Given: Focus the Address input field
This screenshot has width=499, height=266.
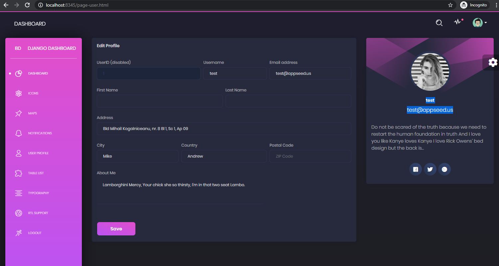Looking at the screenshot, I should (224, 129).
